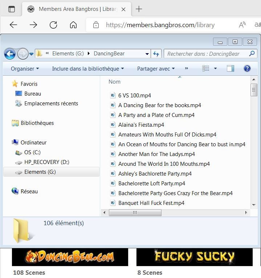Select Ashley's Bachlorette Party.mp4

(x=155, y=174)
